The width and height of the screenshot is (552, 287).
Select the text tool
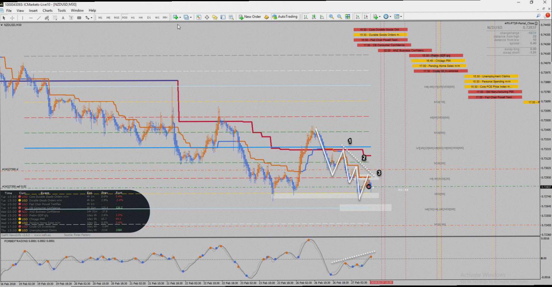[x=63, y=18]
